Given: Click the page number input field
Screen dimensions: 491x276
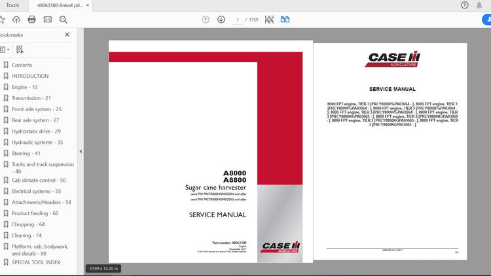Looking at the screenshot, I should coord(238,20).
